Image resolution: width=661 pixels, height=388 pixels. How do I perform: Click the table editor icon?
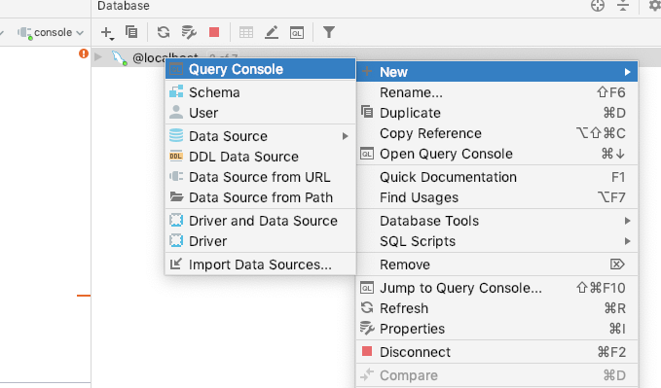[246, 32]
